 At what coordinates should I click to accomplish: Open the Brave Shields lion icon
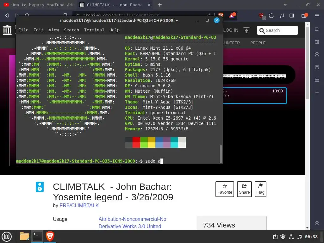click(x=221, y=15)
